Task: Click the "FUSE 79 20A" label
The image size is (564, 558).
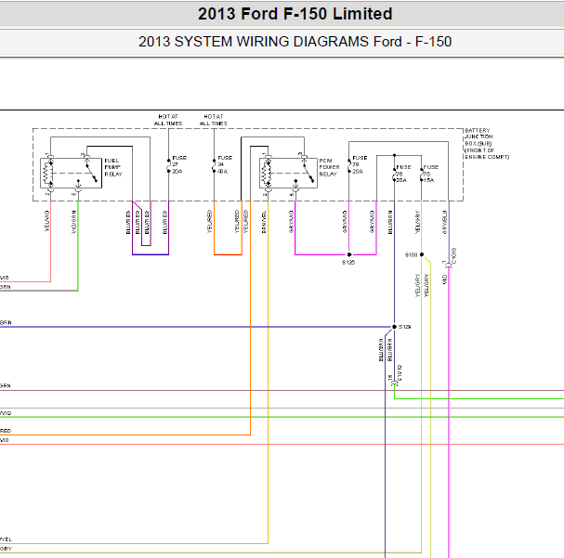Action: [x=360, y=164]
